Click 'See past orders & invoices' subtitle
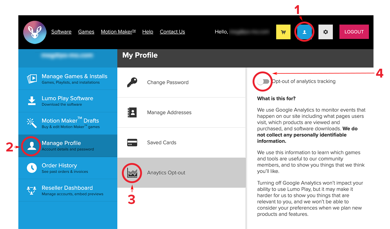The image size is (390, 229). 65,172
